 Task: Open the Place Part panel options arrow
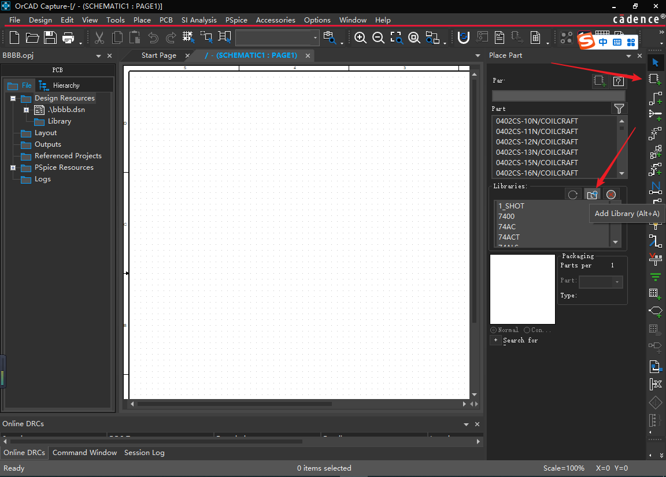(628, 55)
